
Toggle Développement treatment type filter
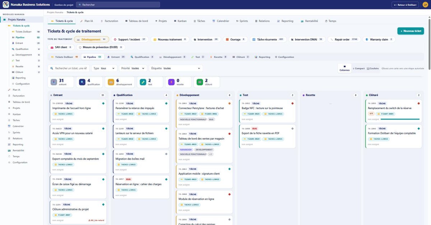tap(92, 39)
